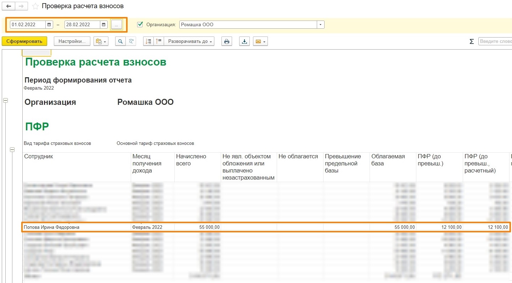
Task: Click the end date field 28.02.2022
Action: pos(82,25)
